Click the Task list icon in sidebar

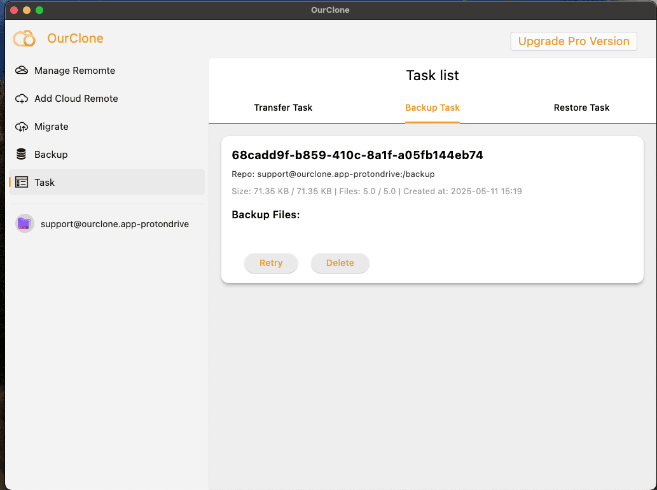pos(22,183)
